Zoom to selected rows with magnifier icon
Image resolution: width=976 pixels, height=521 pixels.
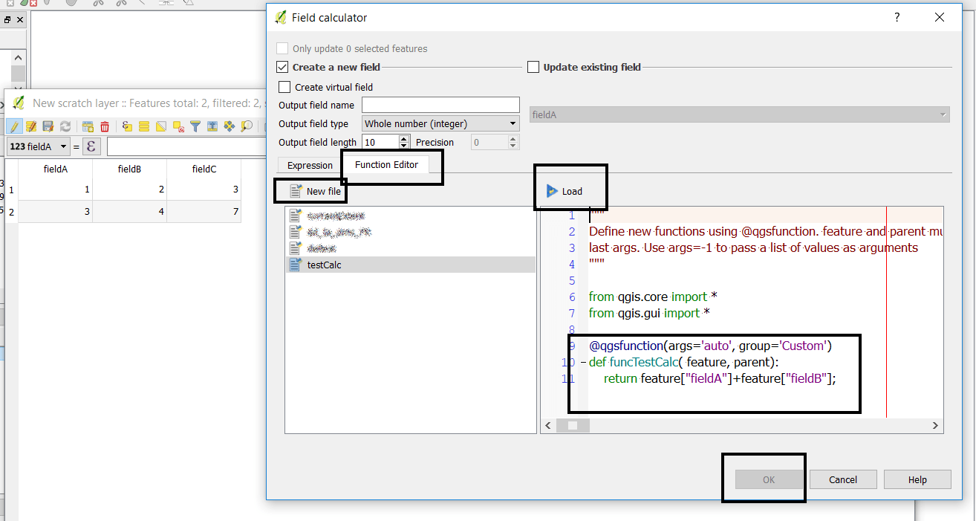(x=245, y=127)
